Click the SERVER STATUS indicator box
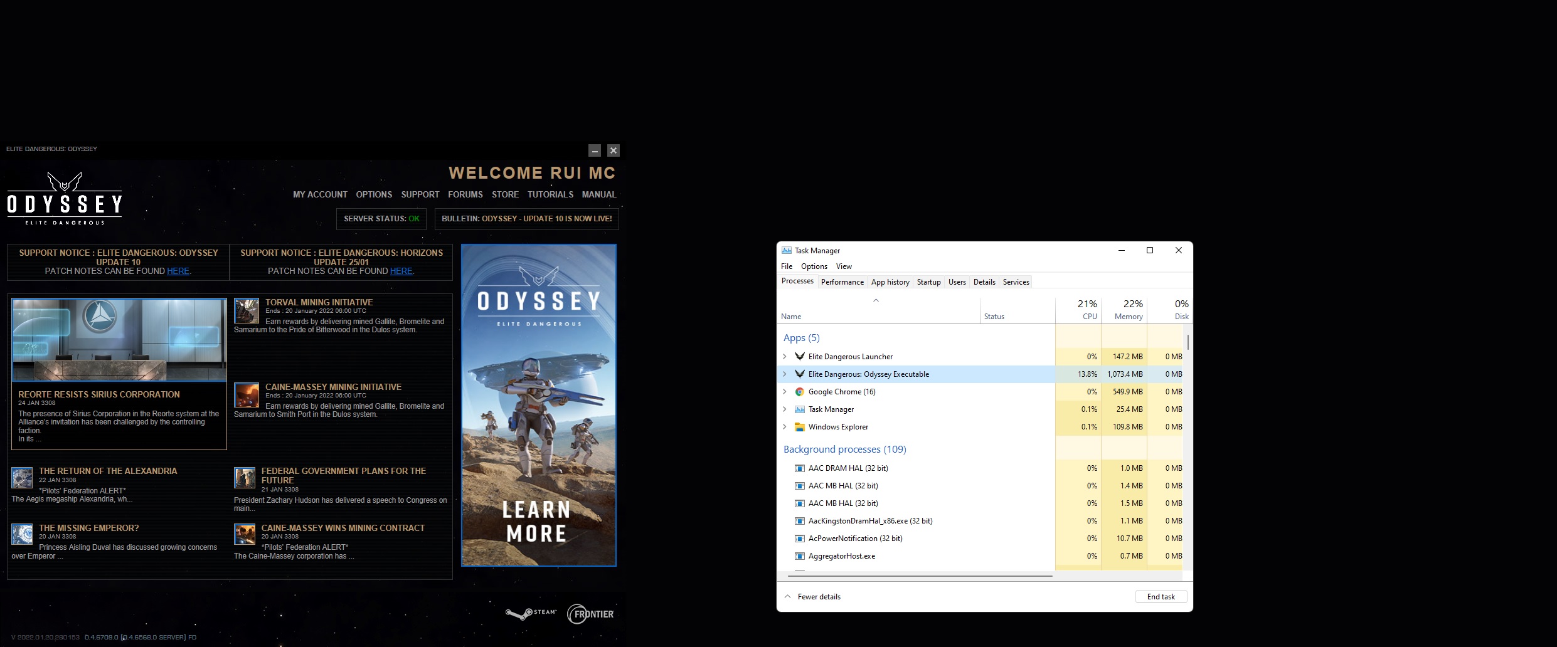1557x647 pixels. coord(381,219)
